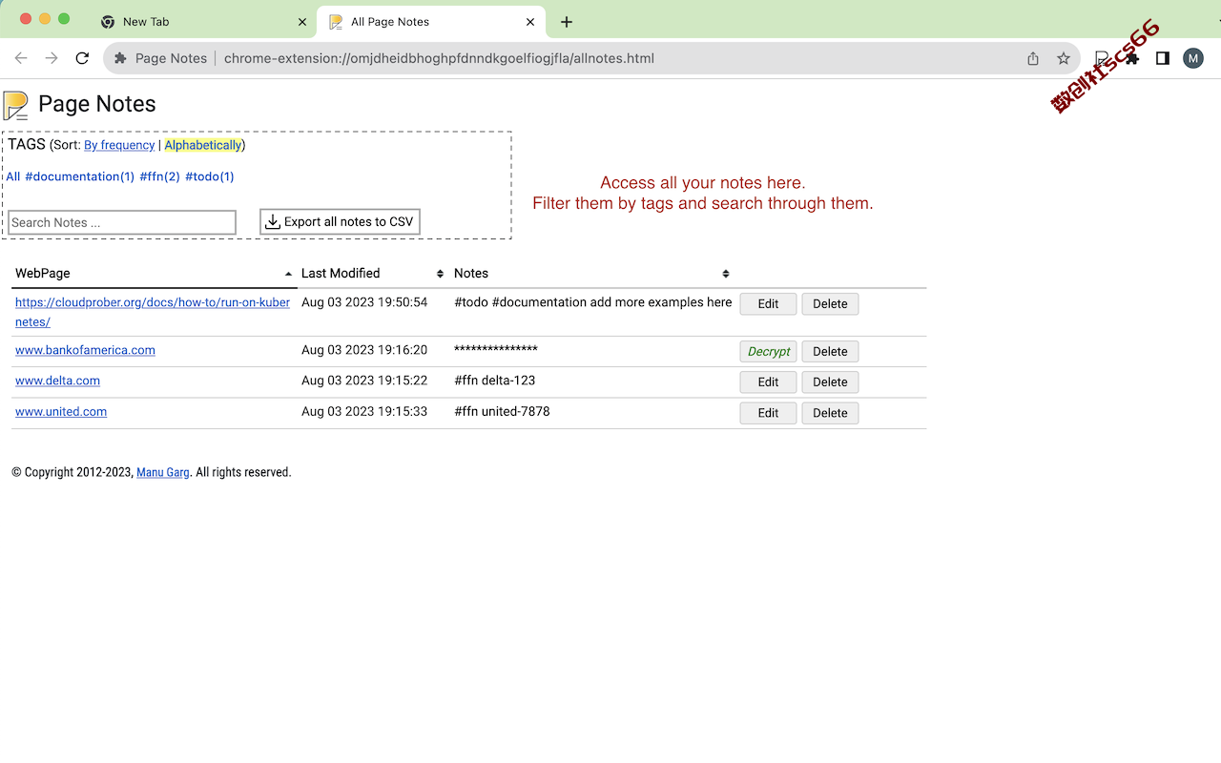Filter notes by All tag

tap(13, 176)
